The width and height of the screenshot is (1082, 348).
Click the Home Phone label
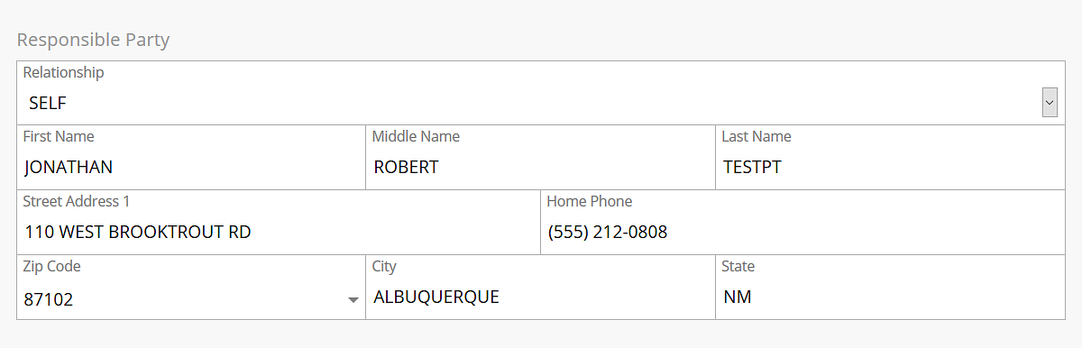coord(590,202)
